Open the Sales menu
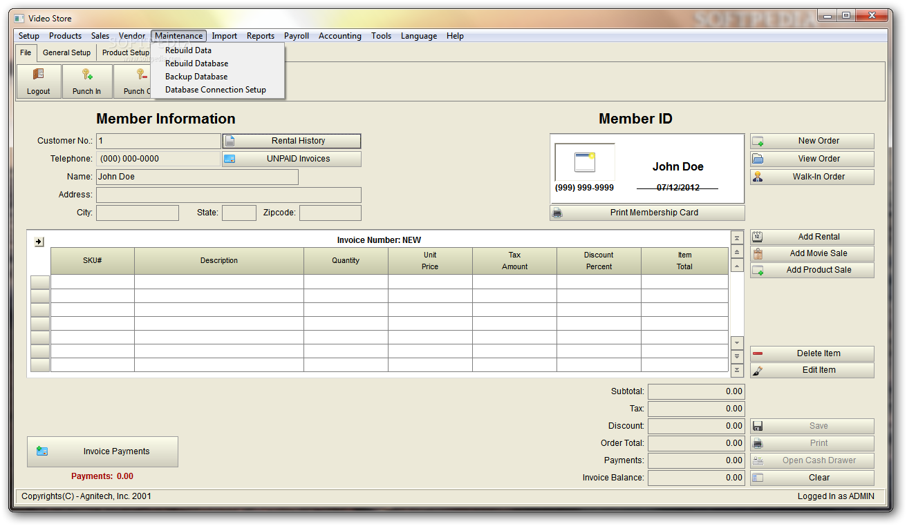The width and height of the screenshot is (907, 526). click(x=100, y=36)
